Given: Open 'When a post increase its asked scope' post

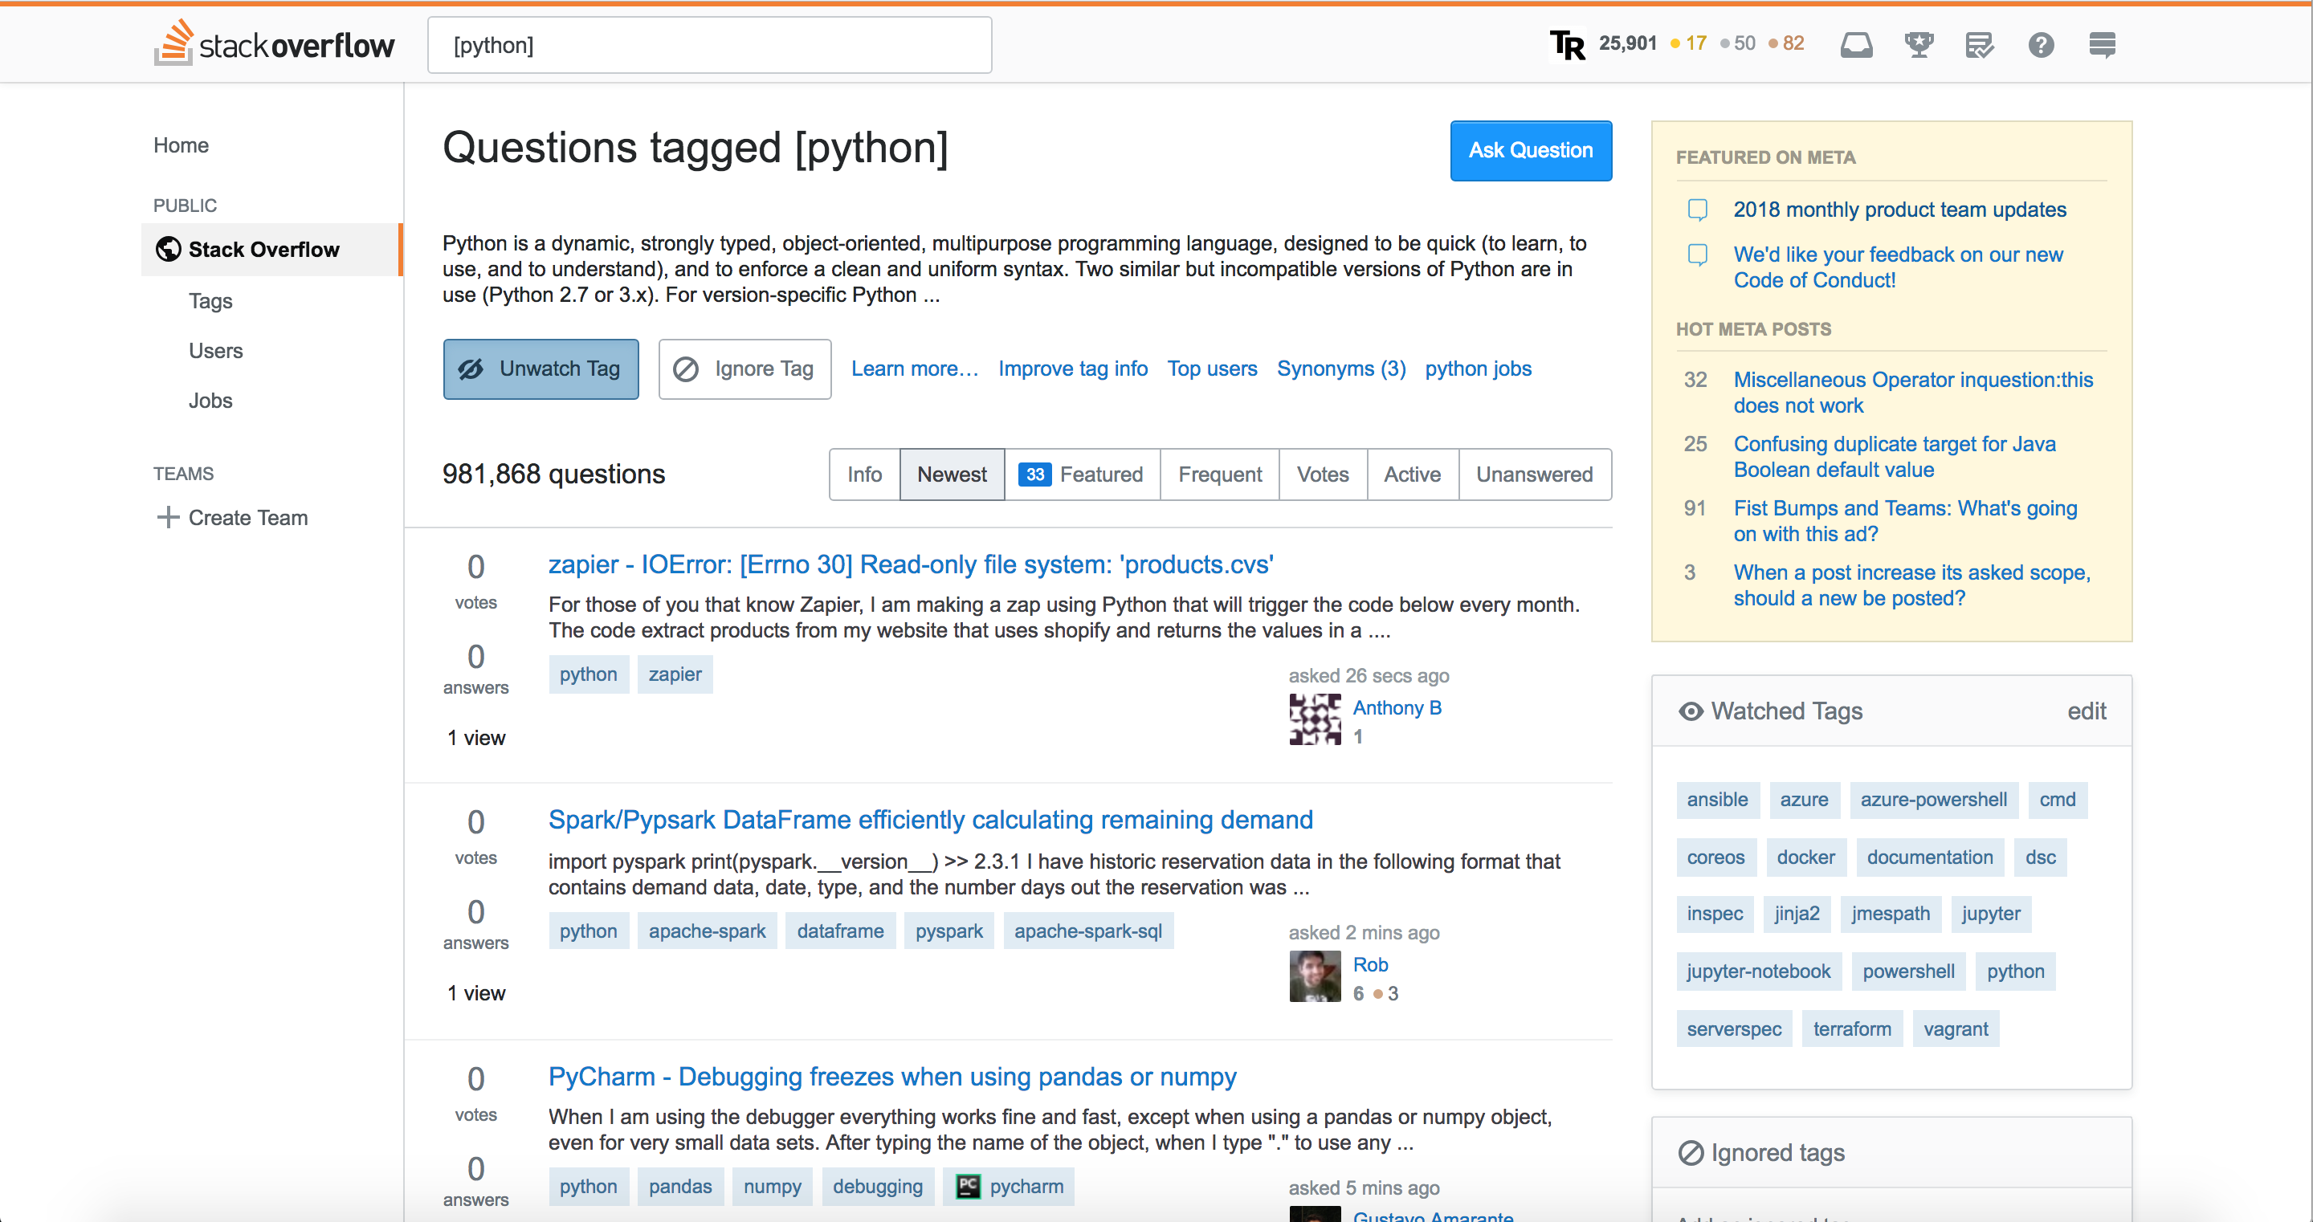Looking at the screenshot, I should 1911,585.
